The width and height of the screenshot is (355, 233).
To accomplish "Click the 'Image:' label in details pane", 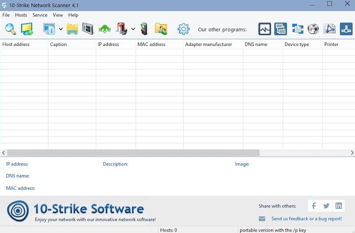I will point(242,164).
